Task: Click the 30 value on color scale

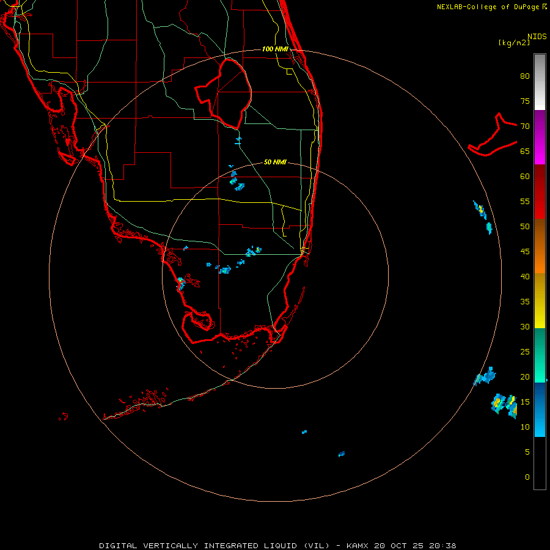Action: (x=525, y=327)
